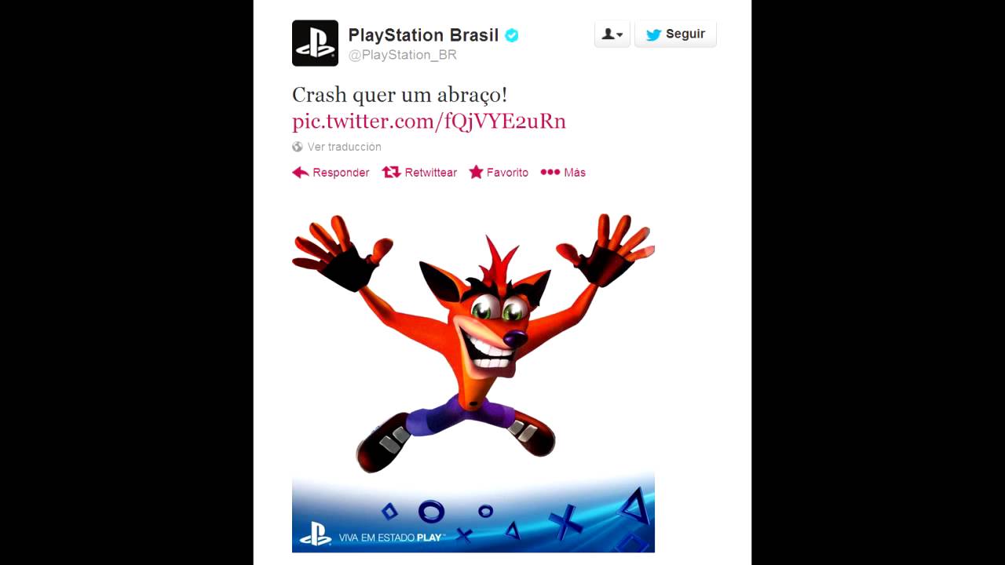Select the Responder text label
Screen dimensions: 1005x565
pyautogui.click(x=341, y=173)
